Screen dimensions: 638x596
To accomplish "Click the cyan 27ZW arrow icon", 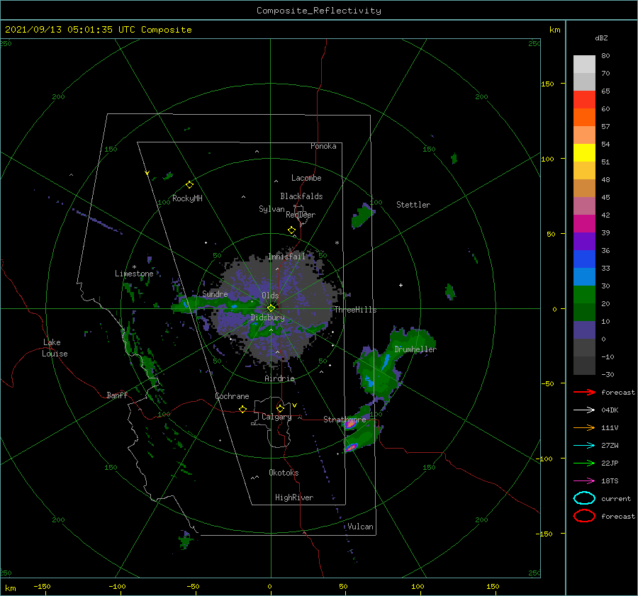I will click(584, 446).
